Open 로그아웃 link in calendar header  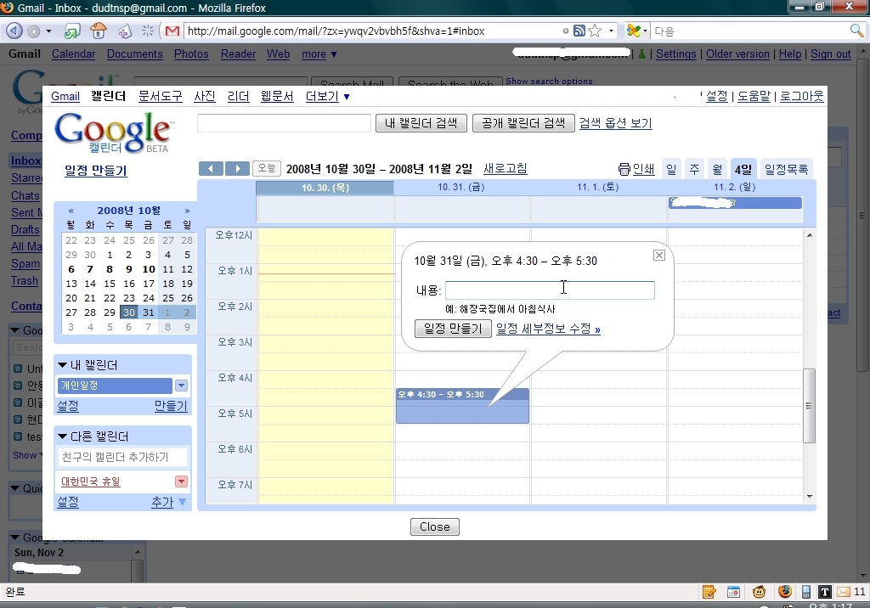(x=802, y=97)
